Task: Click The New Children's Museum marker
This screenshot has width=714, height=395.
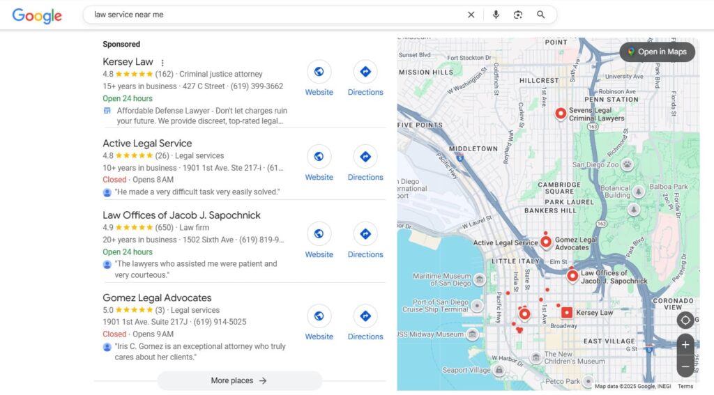Action: coord(536,357)
